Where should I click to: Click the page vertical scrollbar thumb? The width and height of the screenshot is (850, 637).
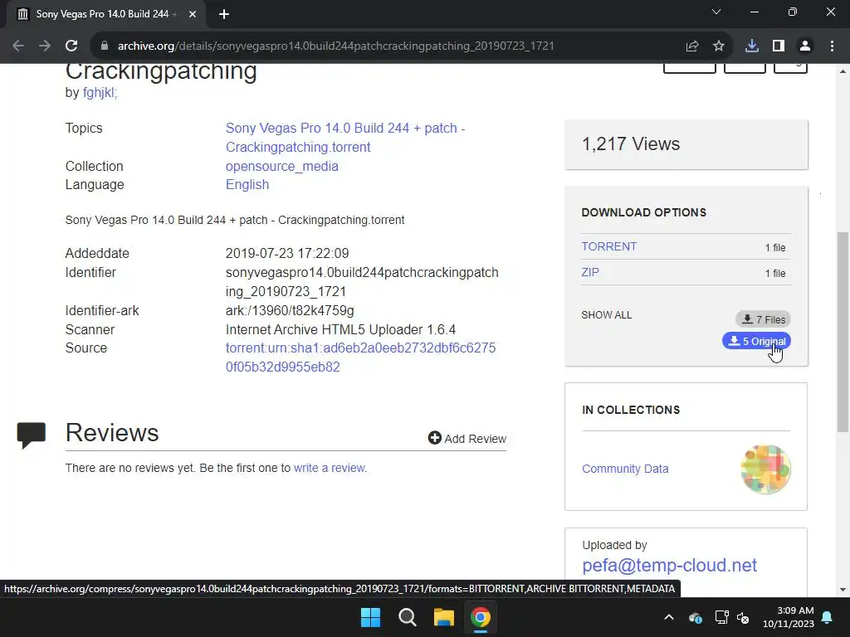[x=843, y=332]
